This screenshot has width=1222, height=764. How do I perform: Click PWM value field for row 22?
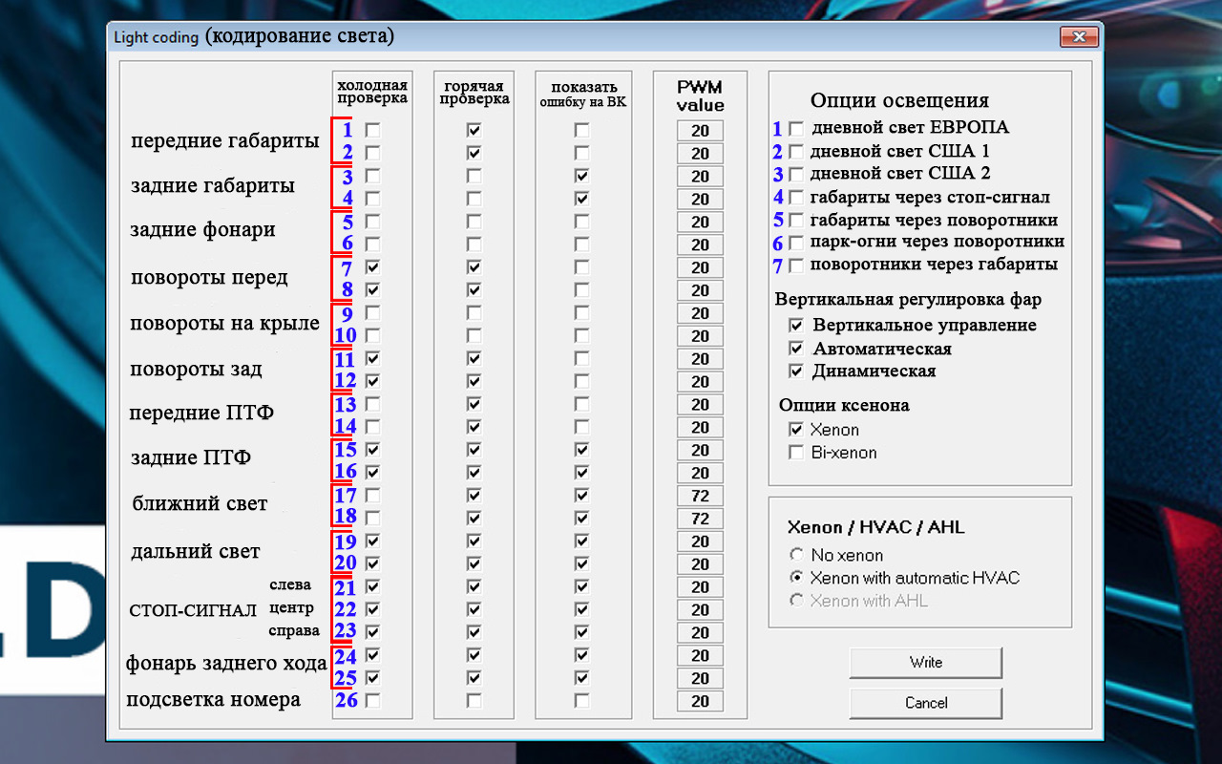pos(700,610)
